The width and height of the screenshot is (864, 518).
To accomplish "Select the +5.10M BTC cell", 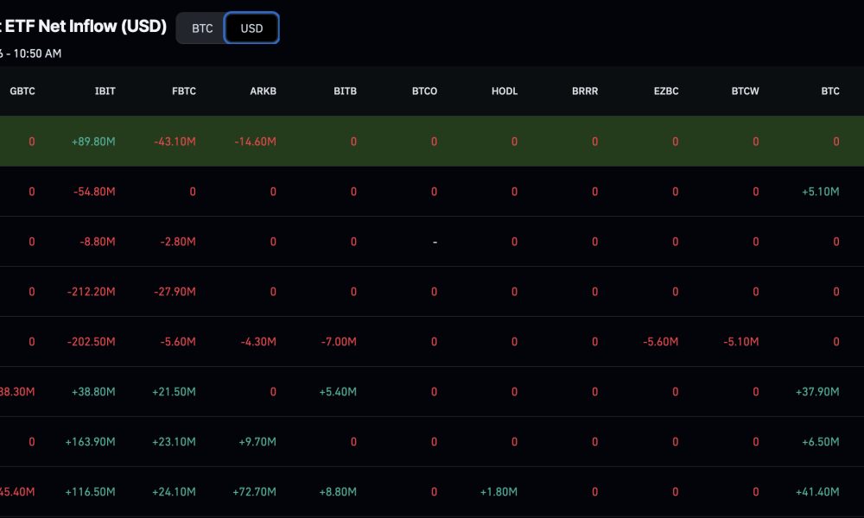I will 820,192.
